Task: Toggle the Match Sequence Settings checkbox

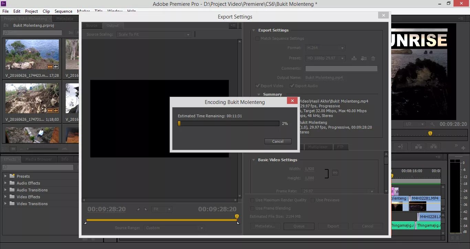Action: 257,38
